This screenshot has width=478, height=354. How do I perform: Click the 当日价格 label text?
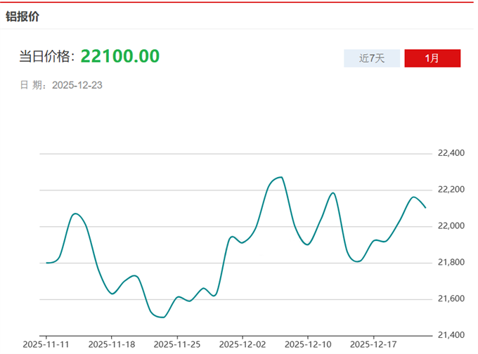click(x=47, y=57)
